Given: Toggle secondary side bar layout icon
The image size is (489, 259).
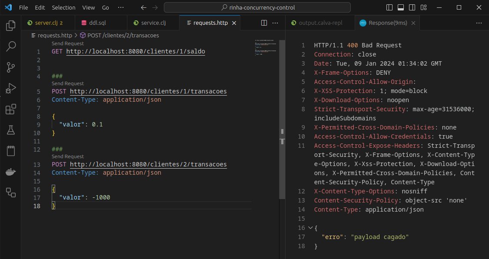Looking at the screenshot, I should coord(412,7).
